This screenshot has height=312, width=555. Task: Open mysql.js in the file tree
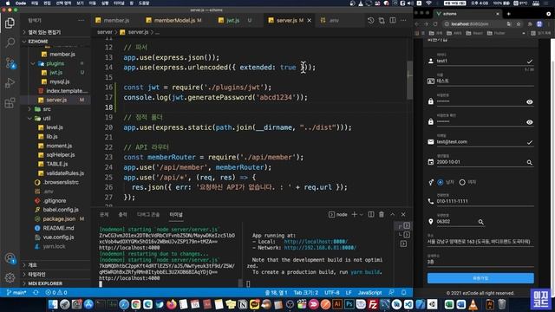[60, 81]
